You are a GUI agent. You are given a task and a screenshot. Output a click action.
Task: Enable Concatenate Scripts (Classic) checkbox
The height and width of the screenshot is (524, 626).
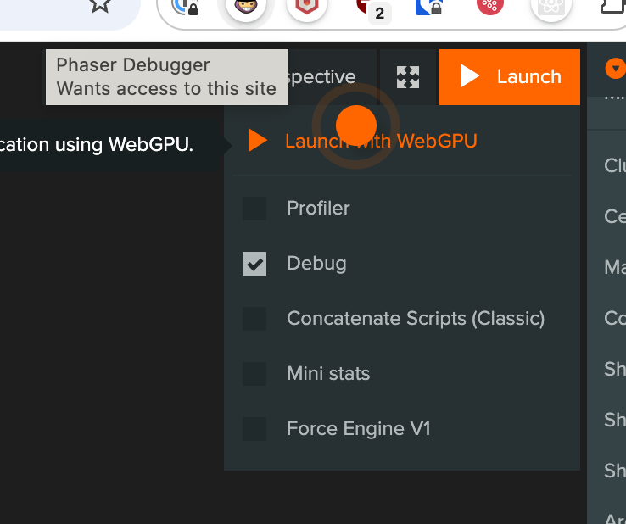tap(254, 319)
